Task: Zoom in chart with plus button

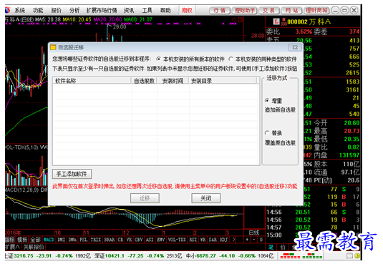Action: 247,240
